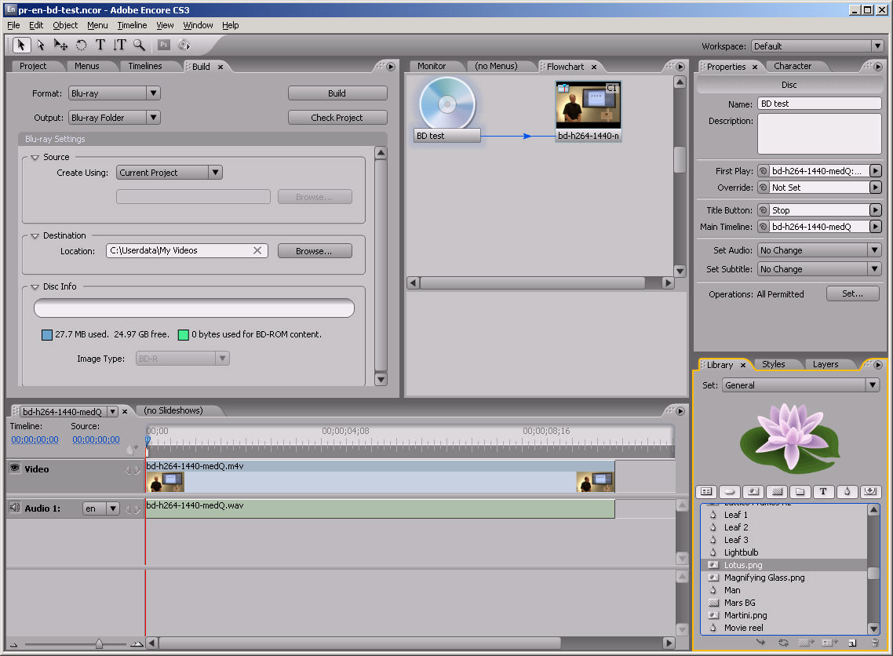Select the Move tool

[60, 45]
